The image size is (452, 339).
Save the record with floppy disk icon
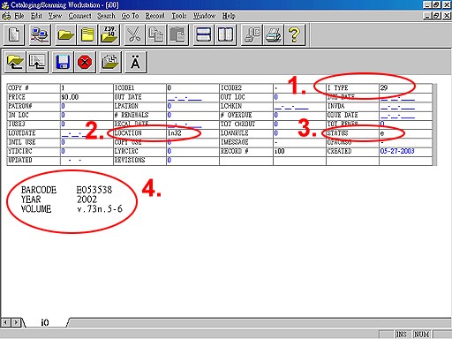(63, 62)
